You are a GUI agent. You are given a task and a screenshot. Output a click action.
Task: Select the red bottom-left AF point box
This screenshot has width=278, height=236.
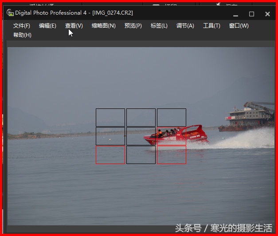coord(110,155)
